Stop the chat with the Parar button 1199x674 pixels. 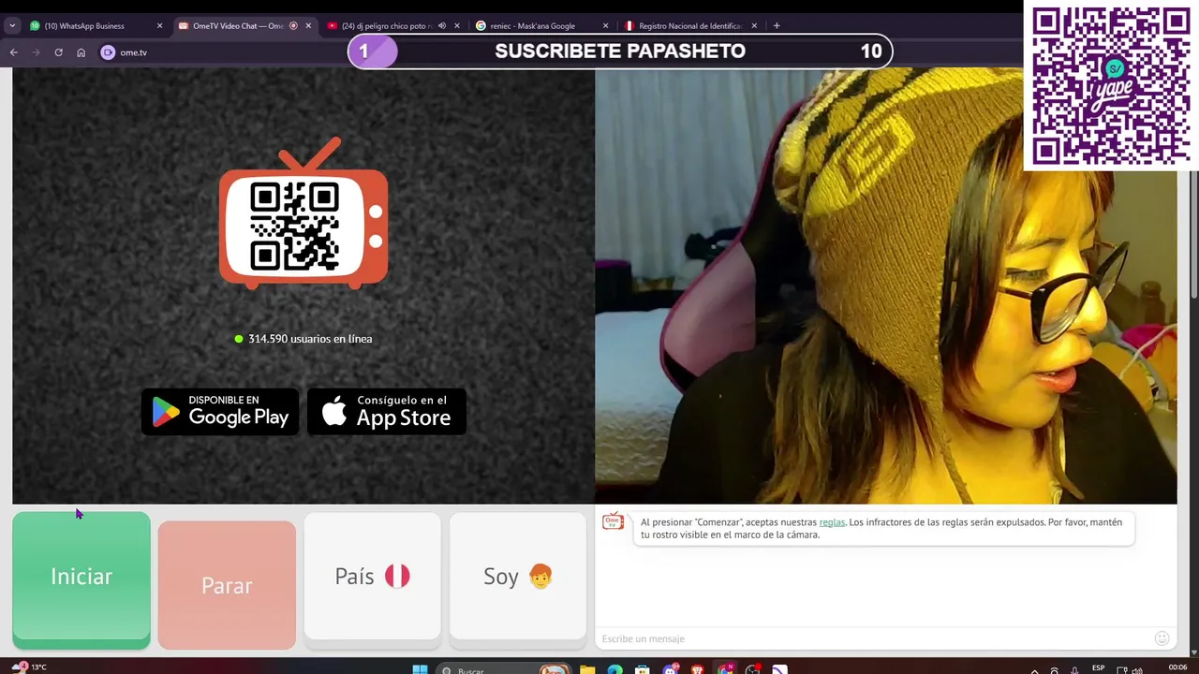(227, 585)
